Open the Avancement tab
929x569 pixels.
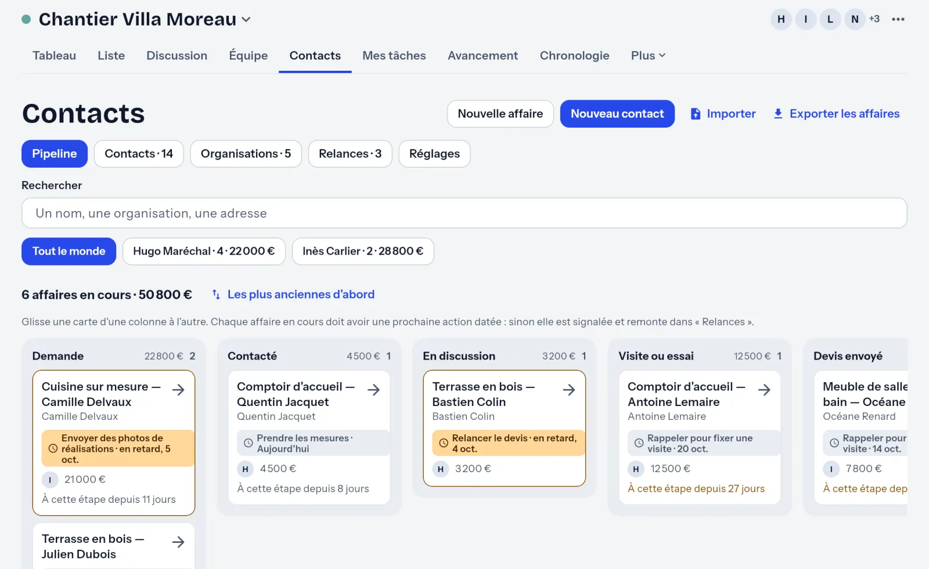[482, 56]
